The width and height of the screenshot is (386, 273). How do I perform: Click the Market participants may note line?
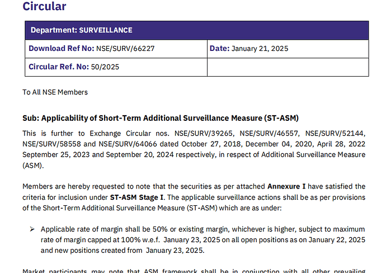(194, 271)
